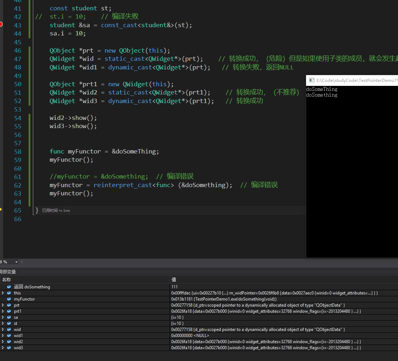Click the yellow current-statement arrow at line 65

coord(1,209)
